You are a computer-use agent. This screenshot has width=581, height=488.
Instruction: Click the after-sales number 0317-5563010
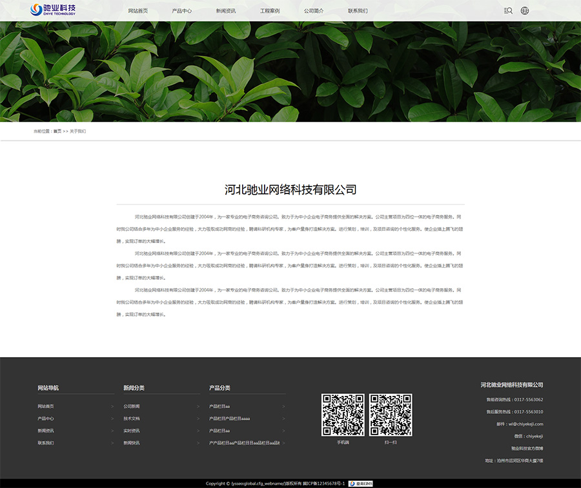point(529,412)
